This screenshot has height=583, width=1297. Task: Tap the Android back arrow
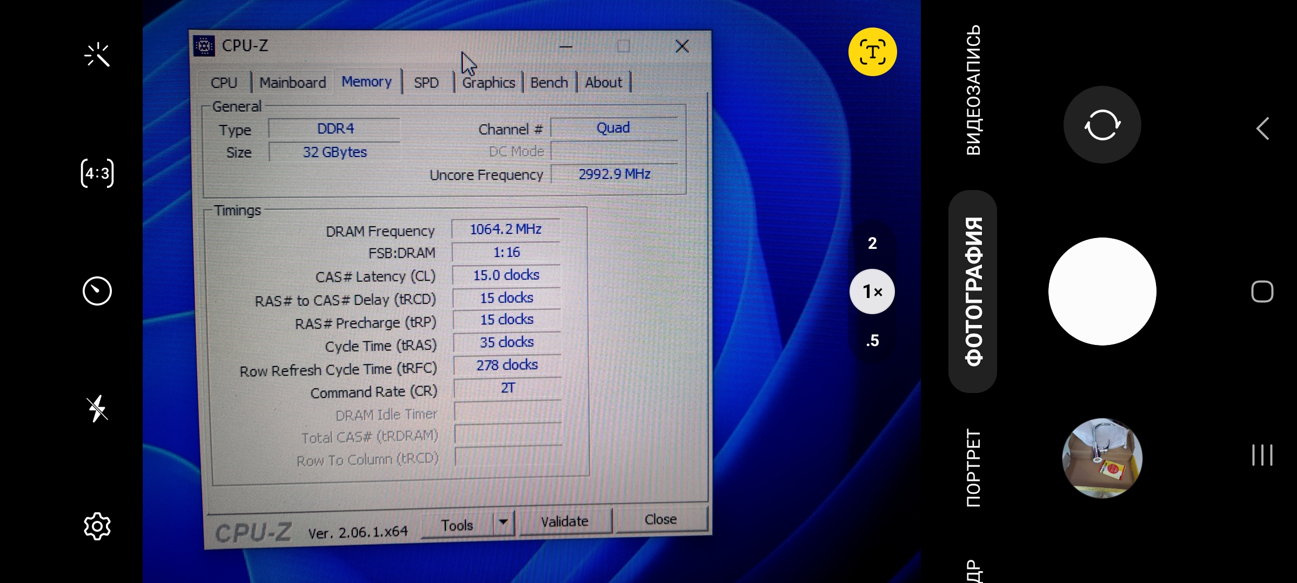[1262, 128]
